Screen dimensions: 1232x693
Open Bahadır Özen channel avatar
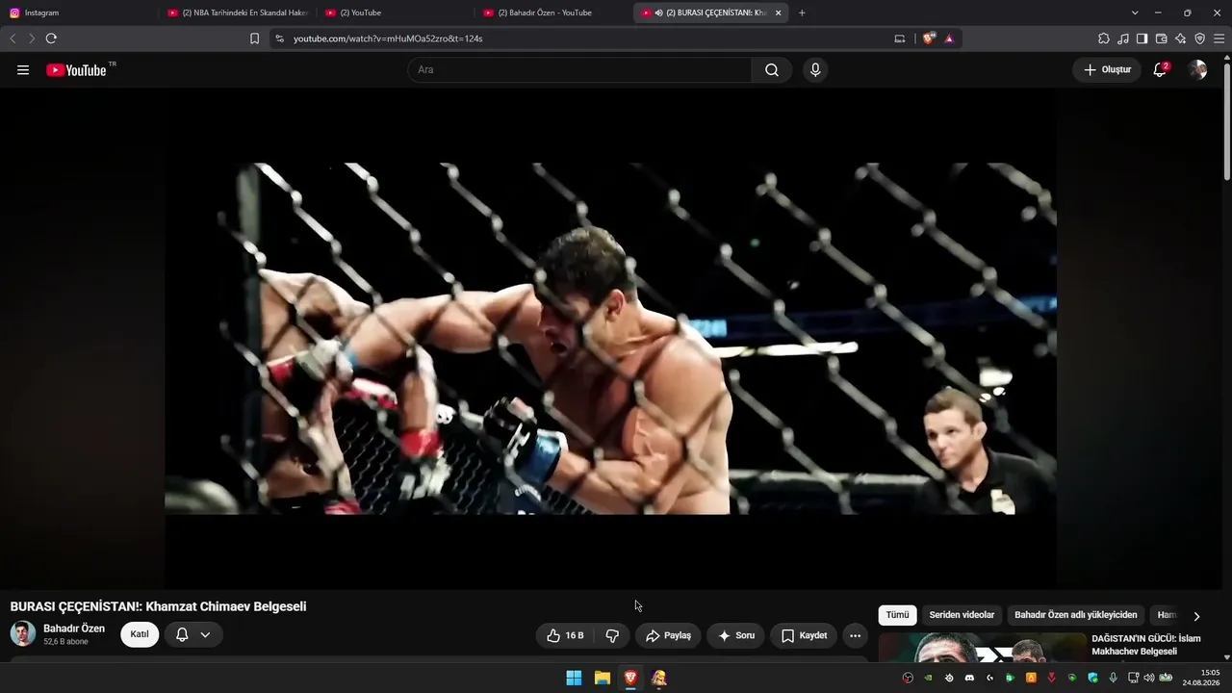(23, 633)
